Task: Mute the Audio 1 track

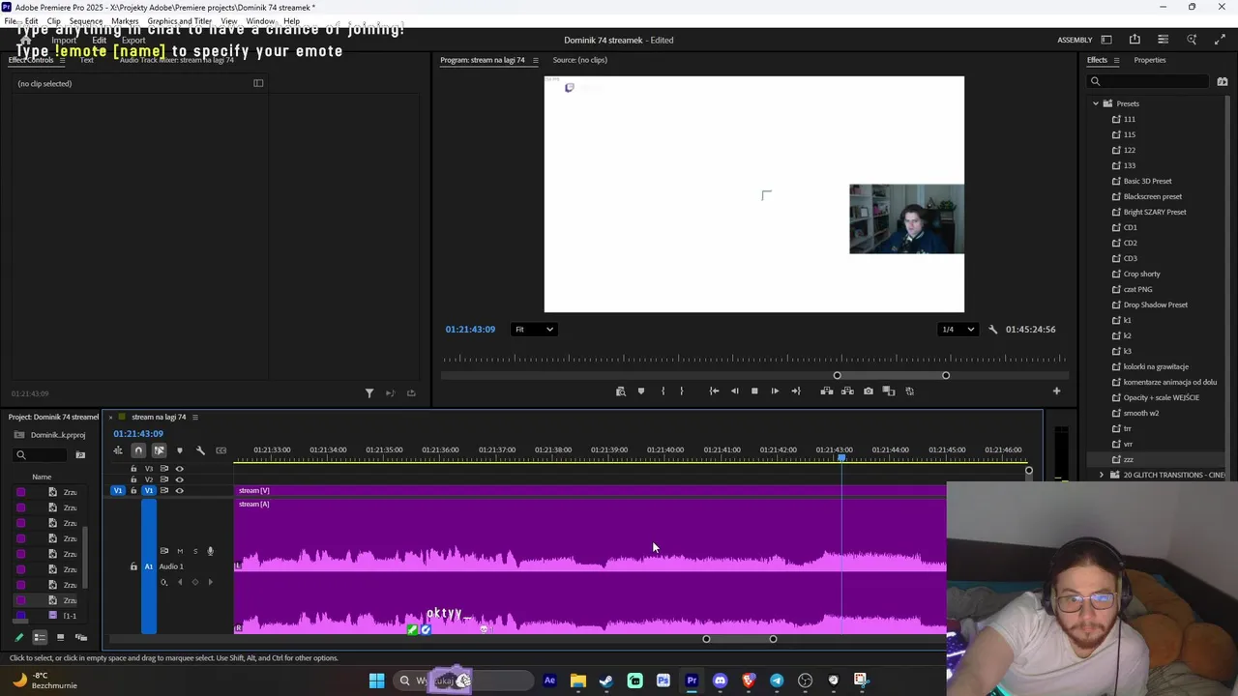Action: 179,551
